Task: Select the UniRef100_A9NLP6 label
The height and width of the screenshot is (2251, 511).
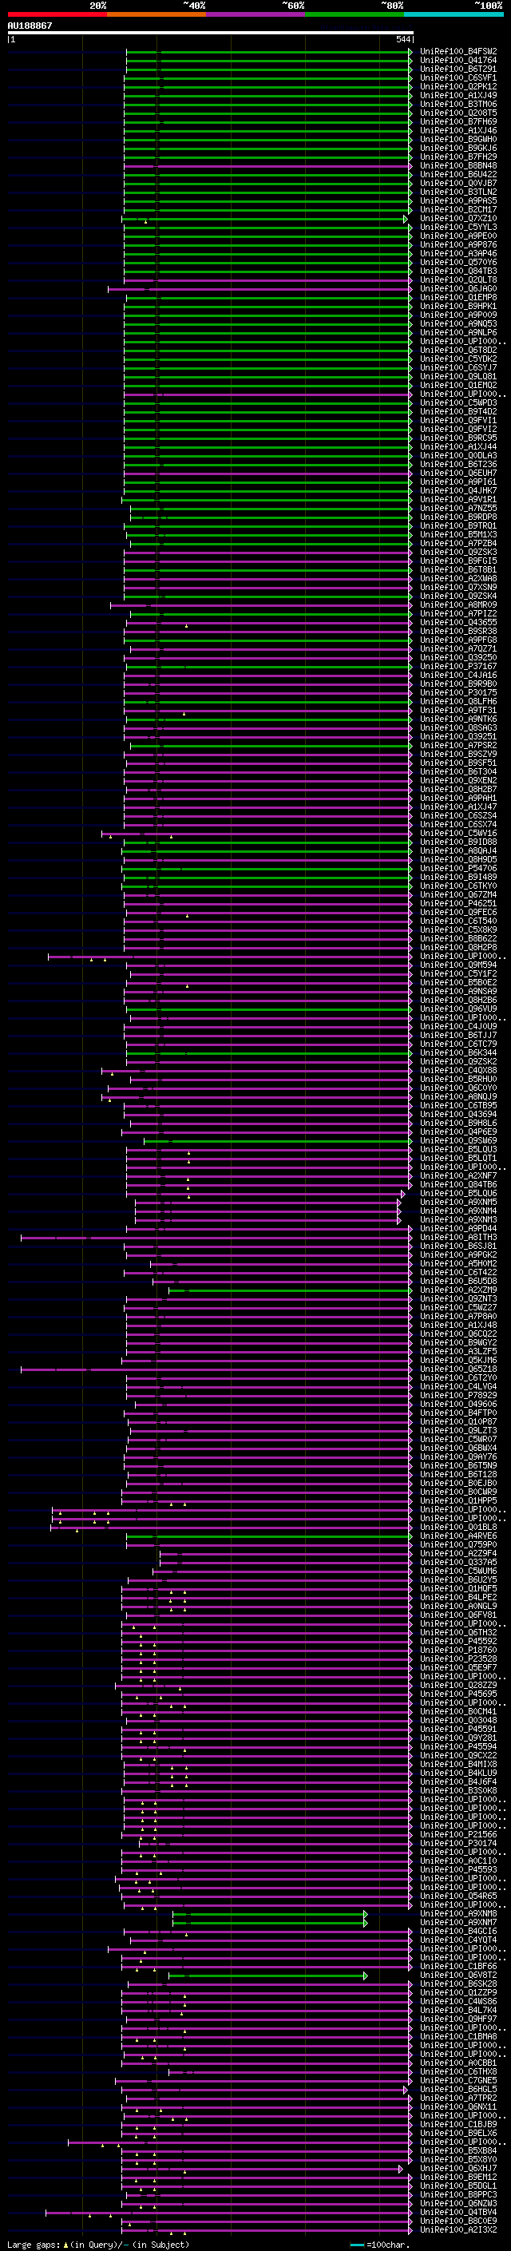Action: 458,333
